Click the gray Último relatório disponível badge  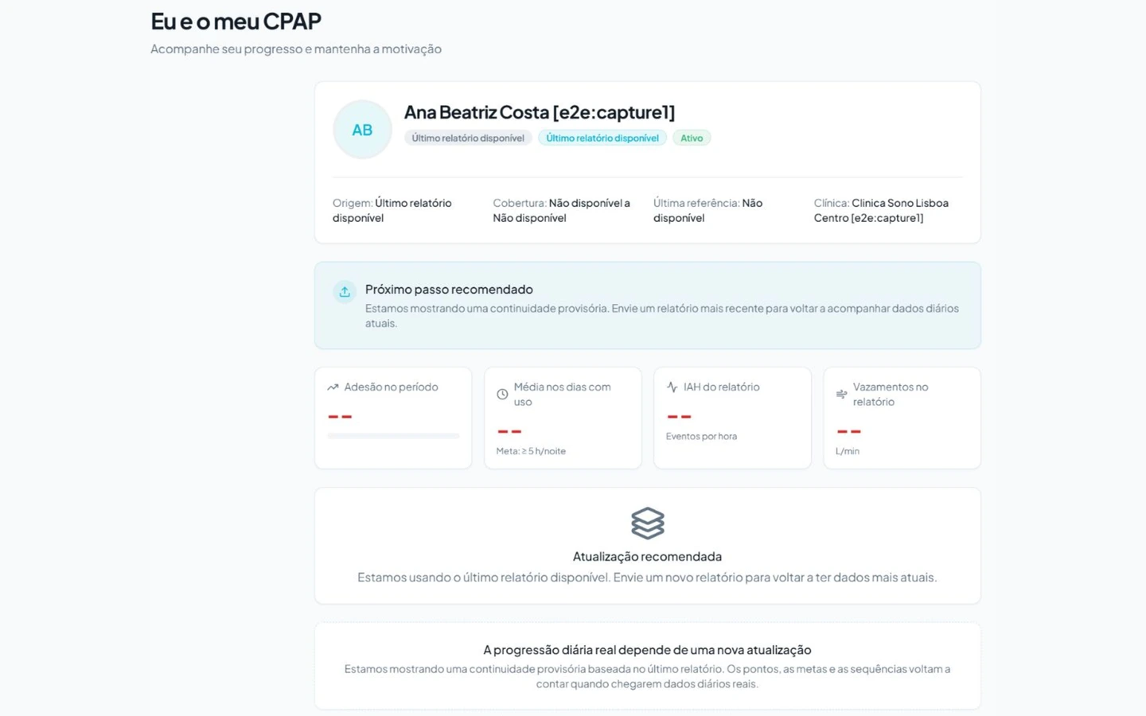coord(468,138)
